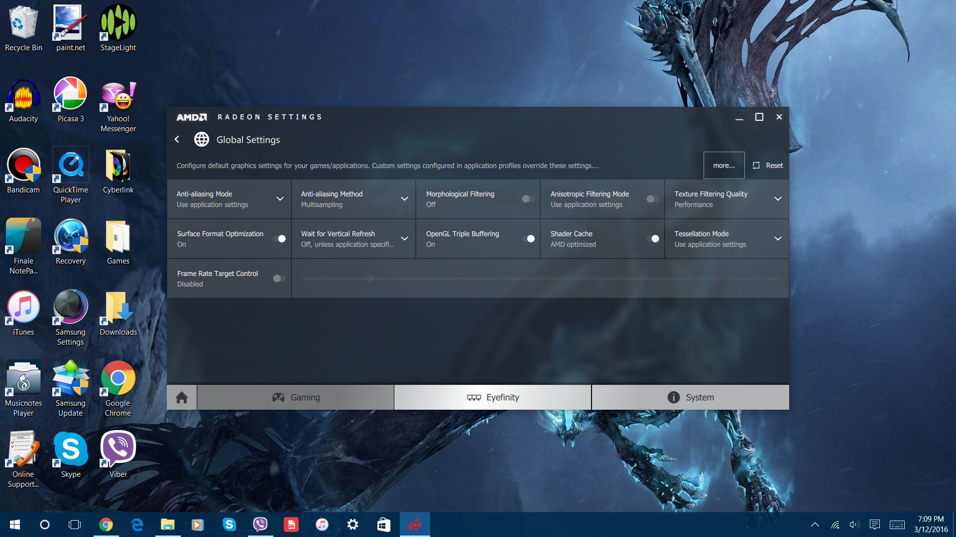Image resolution: width=956 pixels, height=537 pixels.
Task: Open Bandicam desktop icon
Action: [x=23, y=171]
